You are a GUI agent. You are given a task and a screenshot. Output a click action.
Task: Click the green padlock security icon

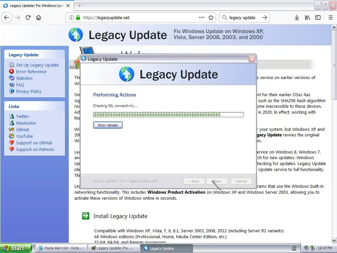pos(78,17)
